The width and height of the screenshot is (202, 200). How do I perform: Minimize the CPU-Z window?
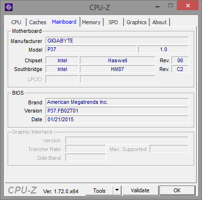(x=157, y=7)
